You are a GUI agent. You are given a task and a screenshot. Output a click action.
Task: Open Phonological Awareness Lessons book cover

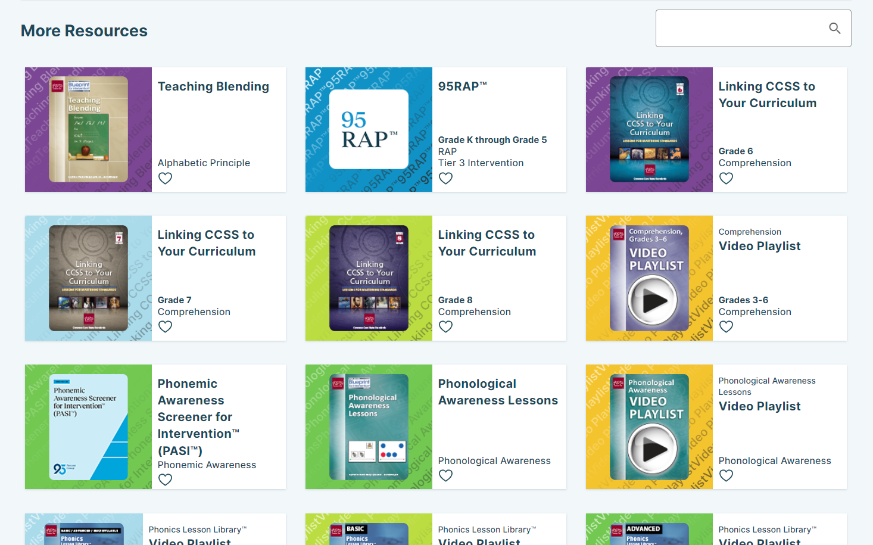[369, 427]
